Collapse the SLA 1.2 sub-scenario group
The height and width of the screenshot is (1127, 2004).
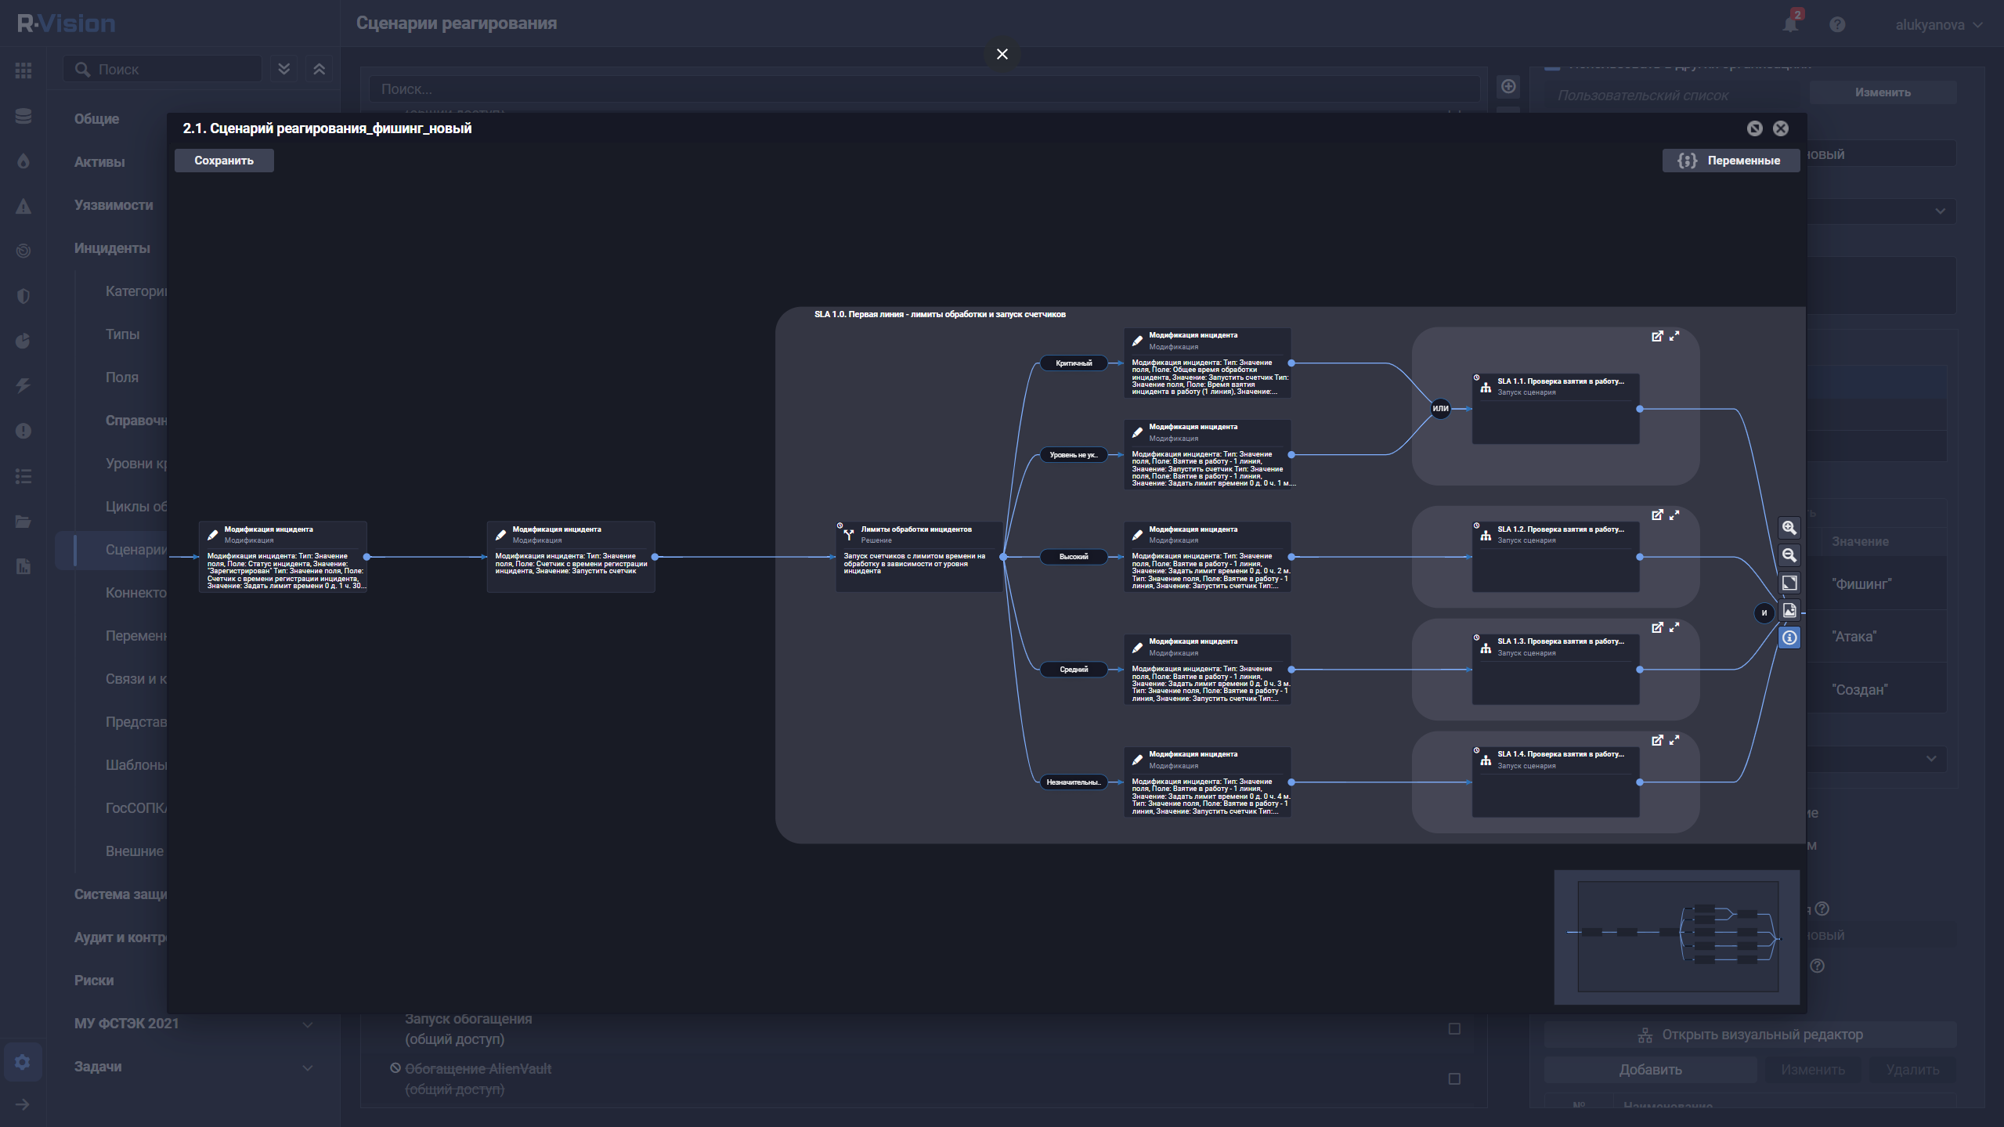[x=1674, y=515]
